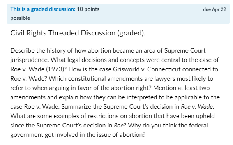This screenshot has width=233, height=145.
Task: Click the word "possible" in the blue banner
Action: [x=20, y=18]
